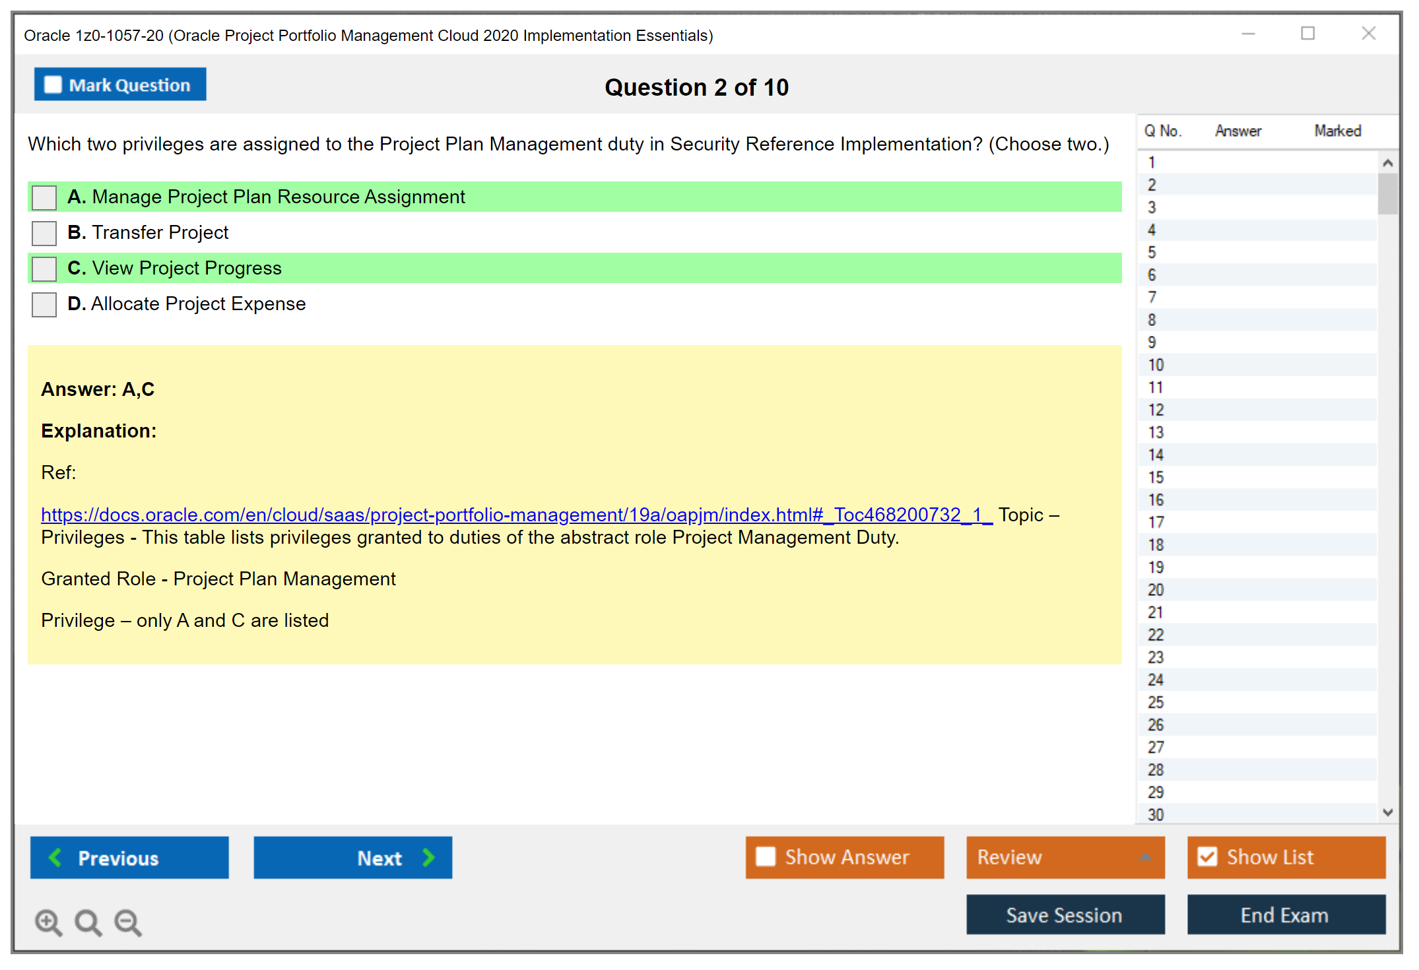Select question 10 in the list
The width and height of the screenshot is (1419, 970).
click(x=1156, y=365)
